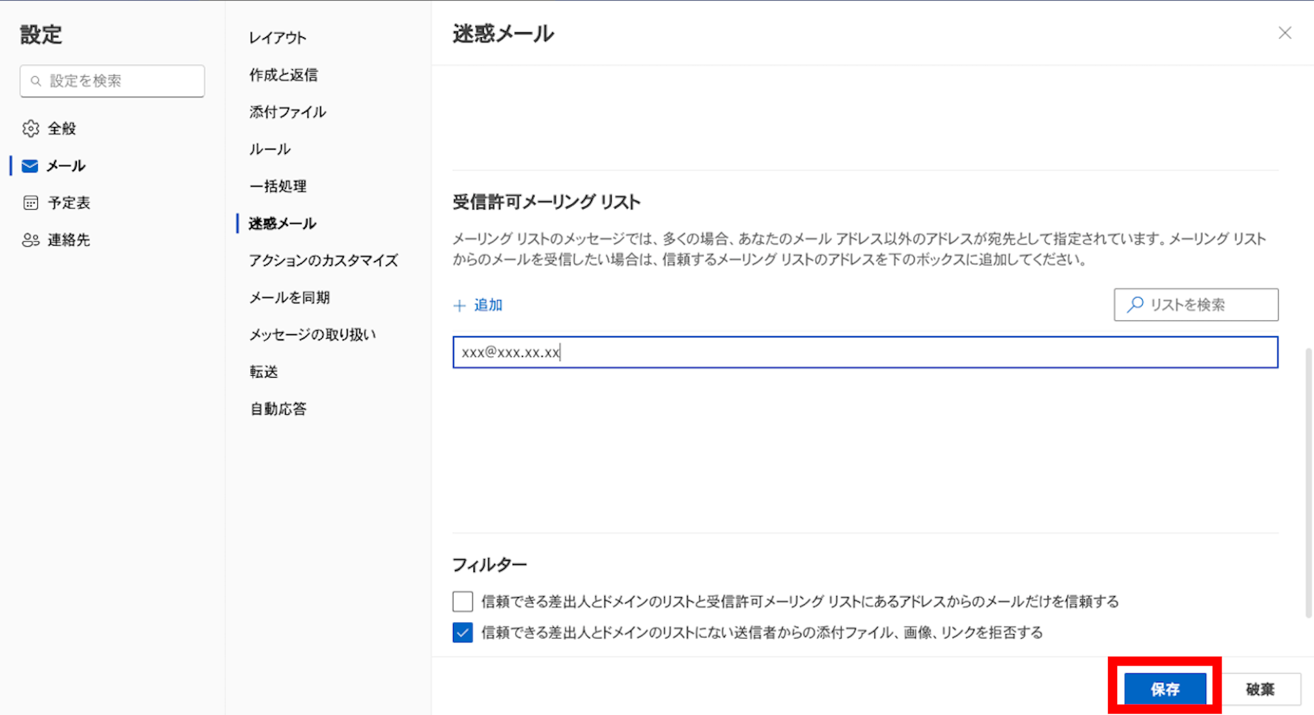Click the 保存 save button
This screenshot has height=715, width=1314.
(x=1165, y=689)
